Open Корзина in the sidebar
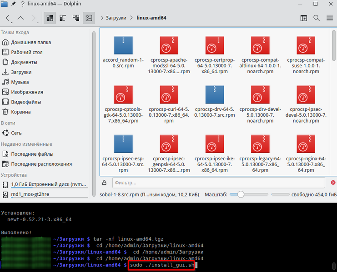337x272 pixels. [x=20, y=112]
